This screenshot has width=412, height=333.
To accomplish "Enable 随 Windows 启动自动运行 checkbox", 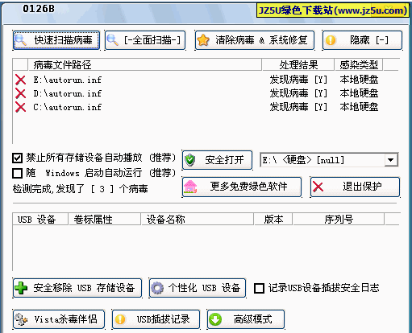I will (17, 173).
